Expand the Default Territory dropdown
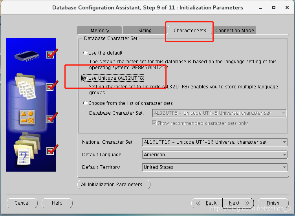 [x=214, y=167]
